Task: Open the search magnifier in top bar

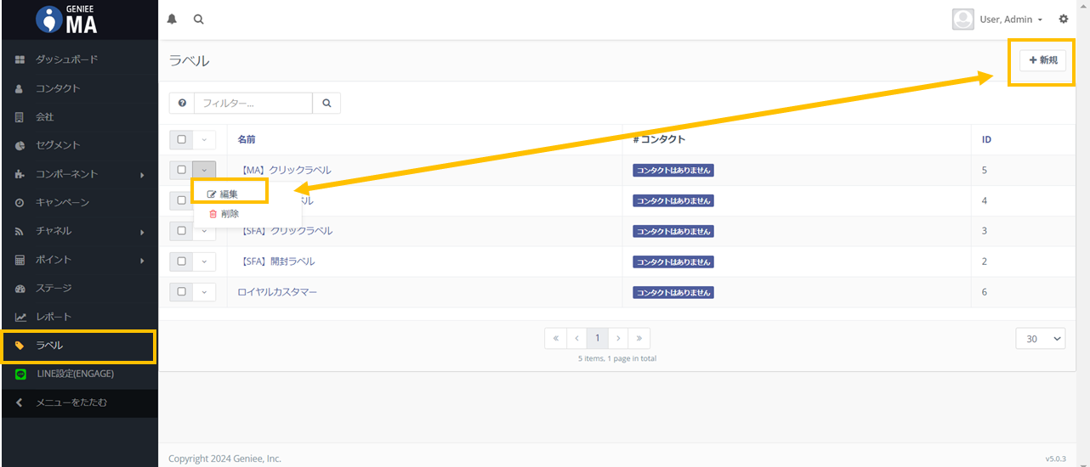Action: pos(198,20)
